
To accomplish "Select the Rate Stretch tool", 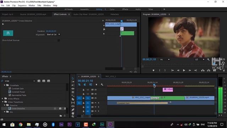I will [73, 96].
